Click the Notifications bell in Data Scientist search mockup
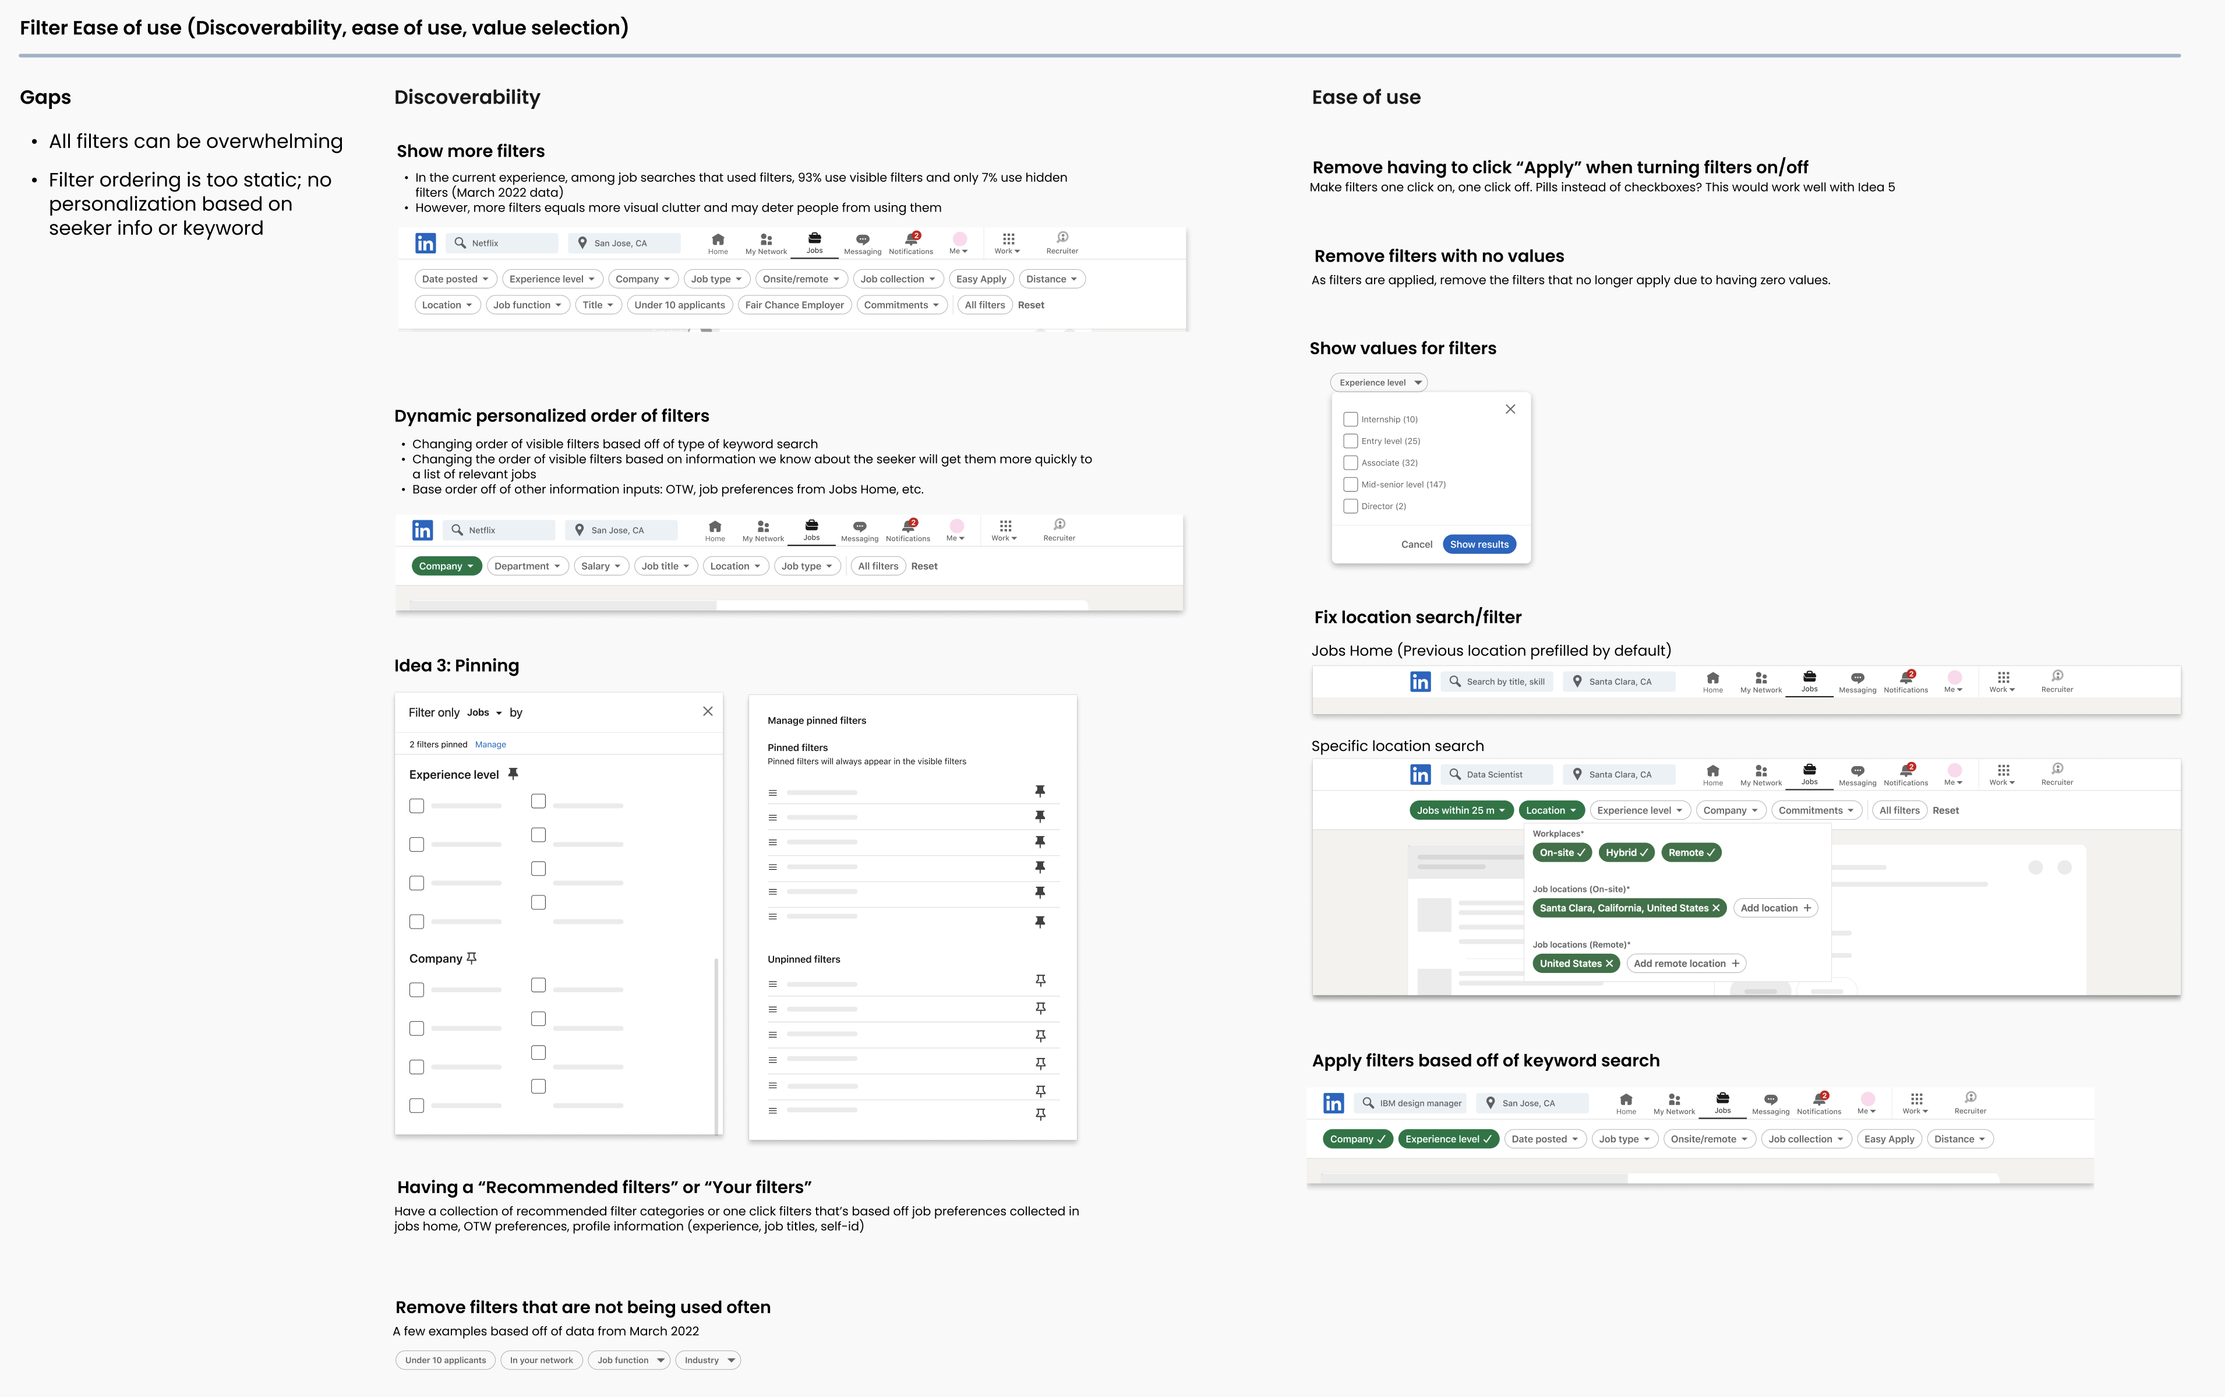 (1906, 770)
